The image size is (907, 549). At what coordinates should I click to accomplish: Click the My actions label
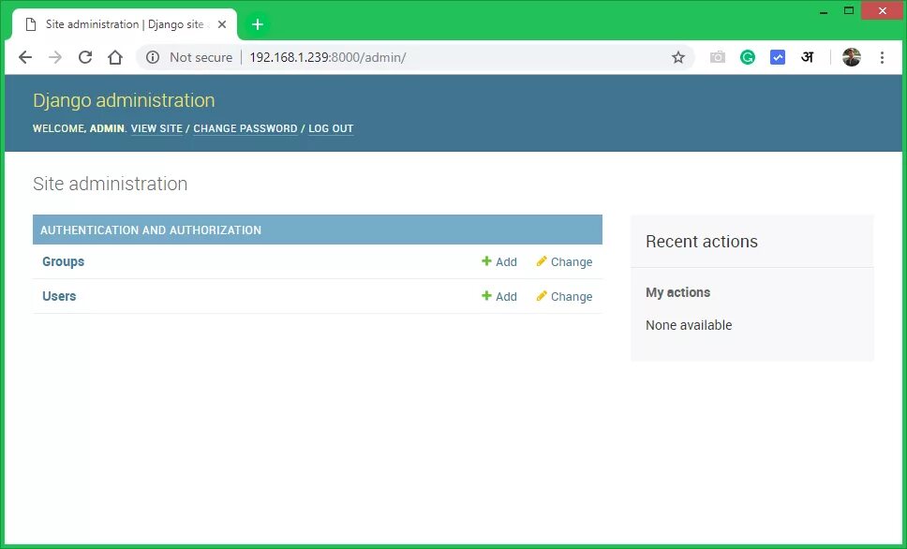point(678,292)
